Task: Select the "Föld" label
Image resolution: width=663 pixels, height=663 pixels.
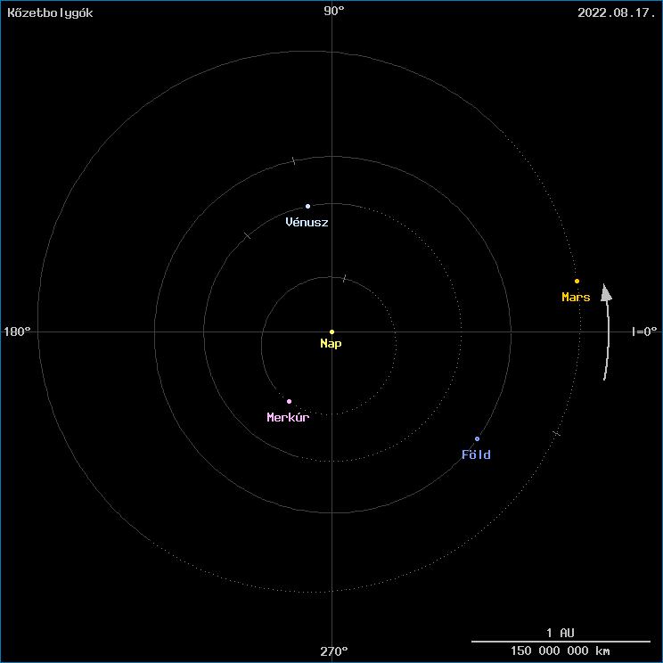Action: tap(476, 454)
